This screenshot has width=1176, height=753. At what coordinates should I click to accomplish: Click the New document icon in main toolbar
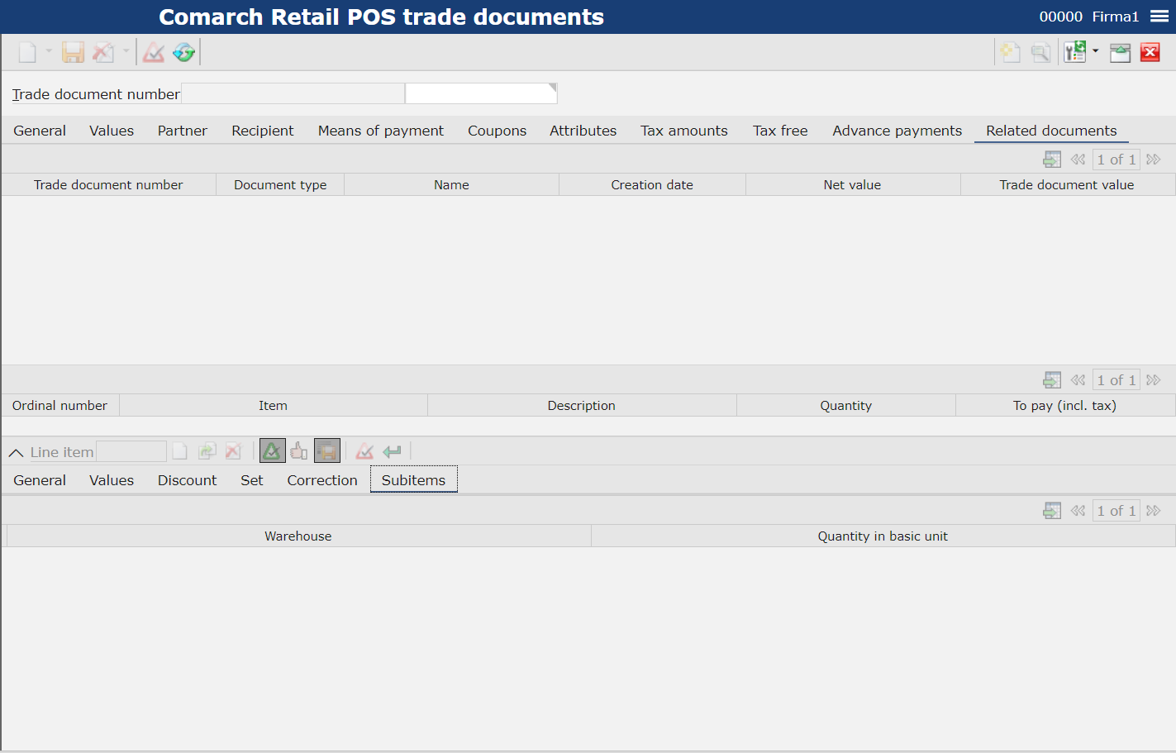coord(27,53)
